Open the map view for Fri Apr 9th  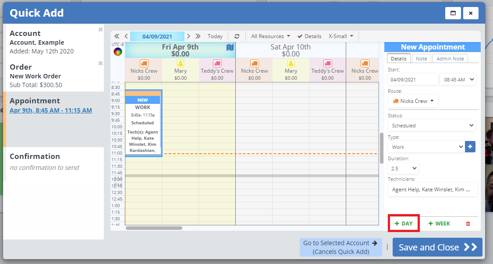(x=230, y=47)
